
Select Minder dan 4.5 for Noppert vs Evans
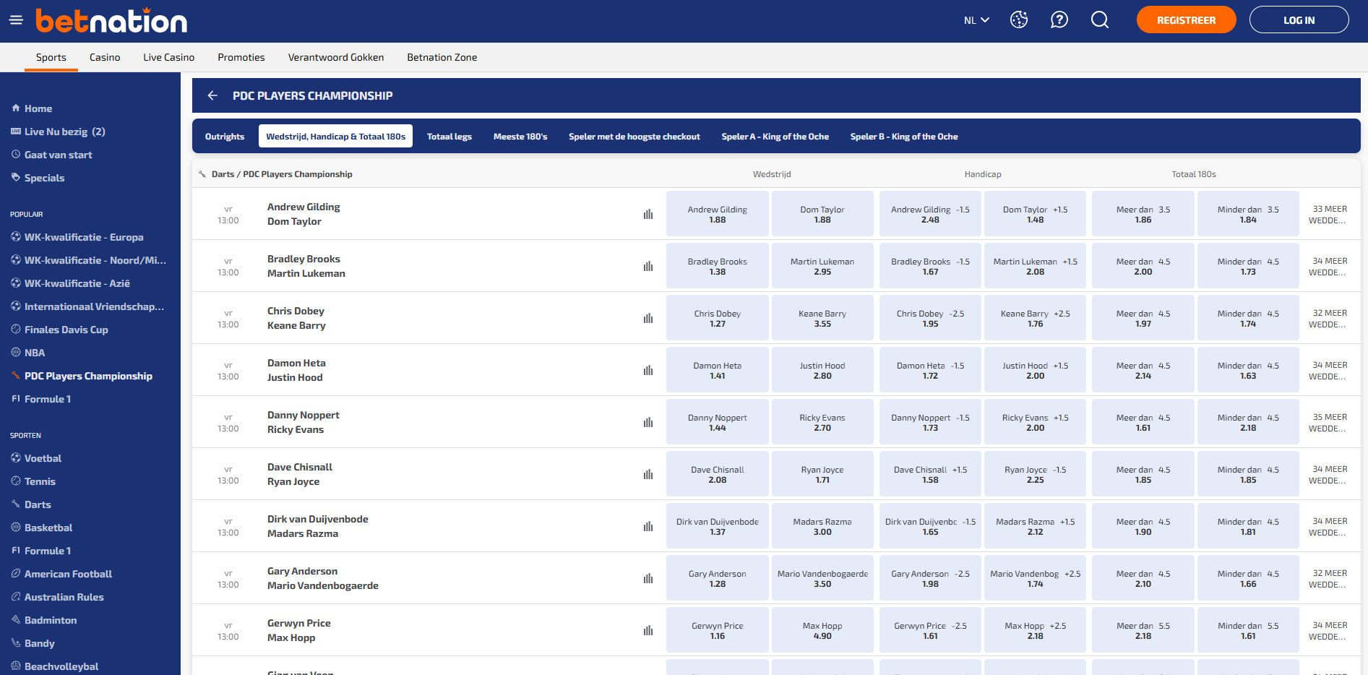pyautogui.click(x=1248, y=422)
